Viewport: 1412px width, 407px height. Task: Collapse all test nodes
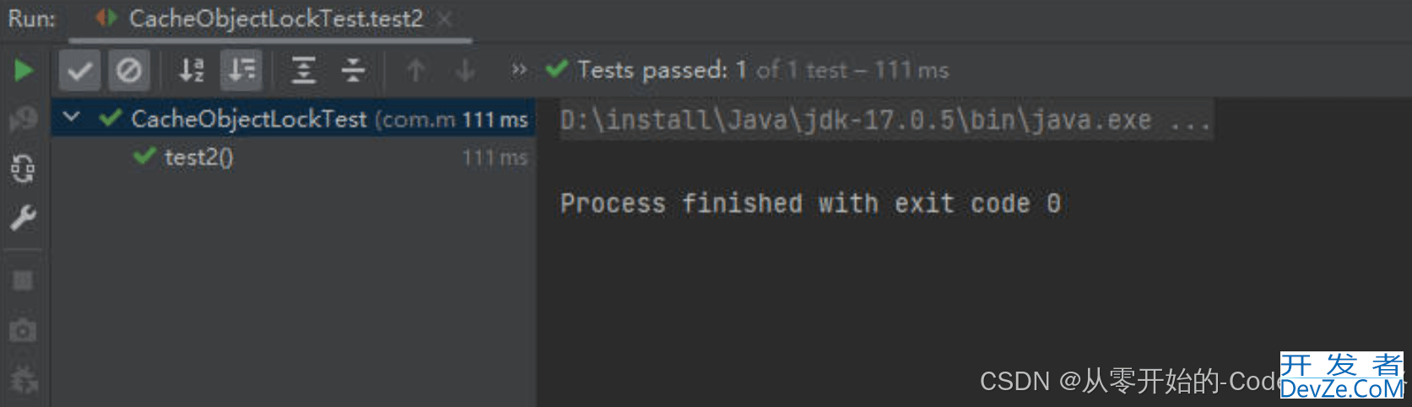353,70
